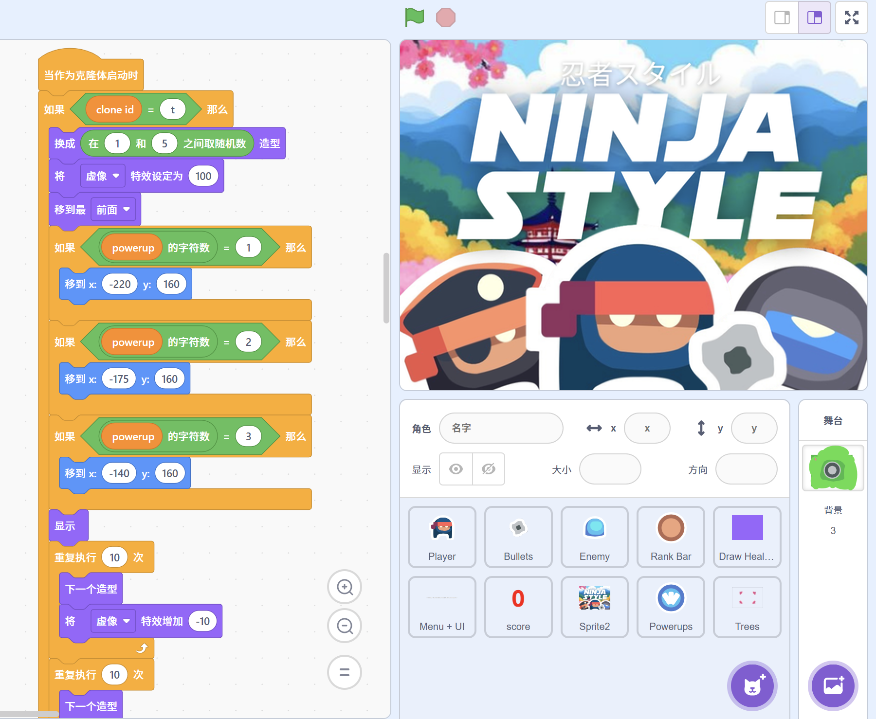Click the first repeat count 10 field

pos(114,557)
